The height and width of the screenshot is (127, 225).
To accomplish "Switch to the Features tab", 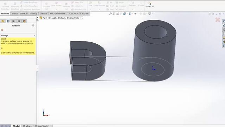I will coord(5,13).
